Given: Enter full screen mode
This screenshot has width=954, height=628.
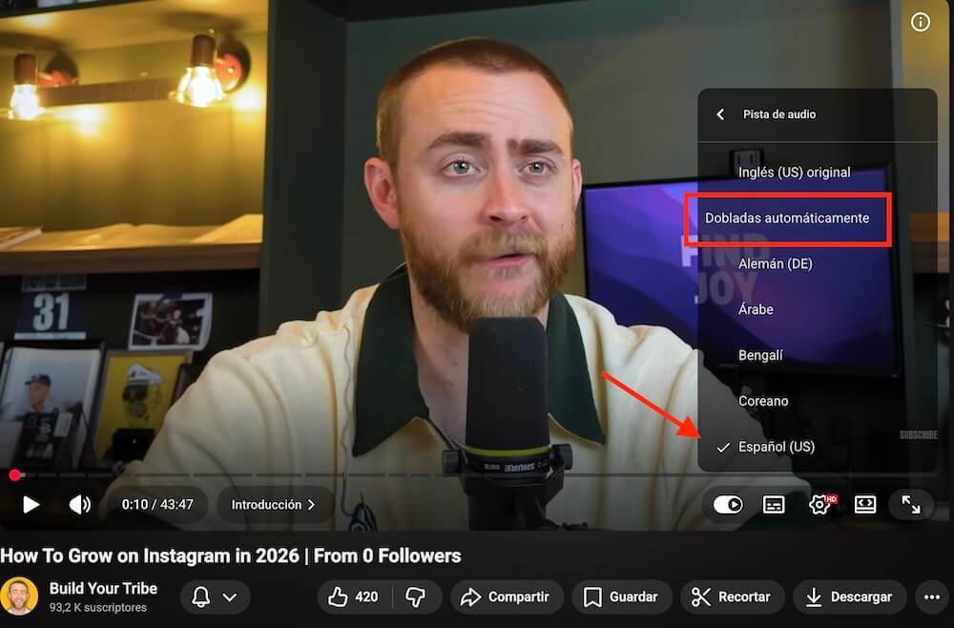Looking at the screenshot, I should click(911, 505).
